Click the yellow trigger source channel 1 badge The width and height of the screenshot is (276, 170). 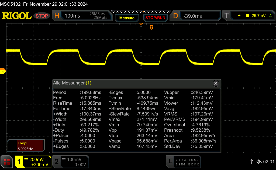247,16
